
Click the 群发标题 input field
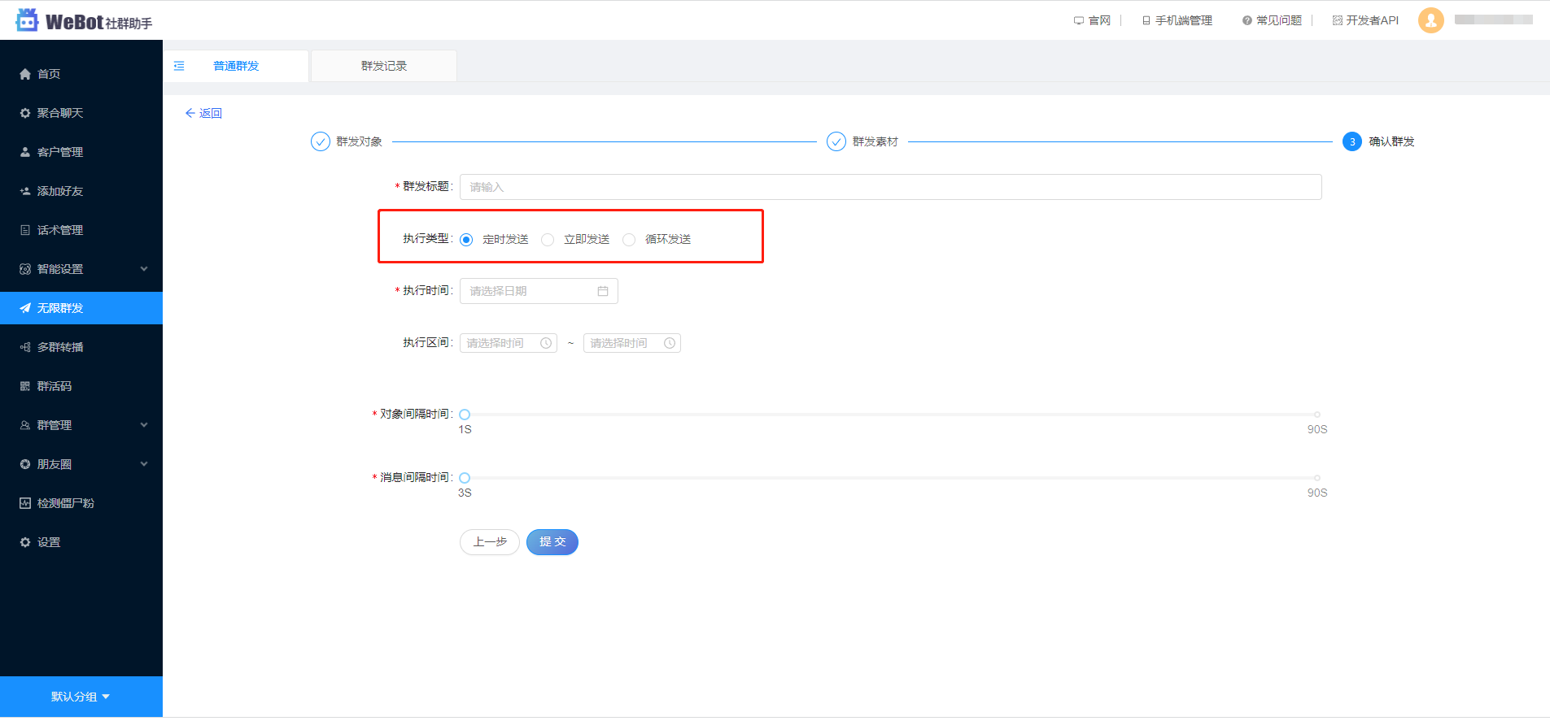891,187
